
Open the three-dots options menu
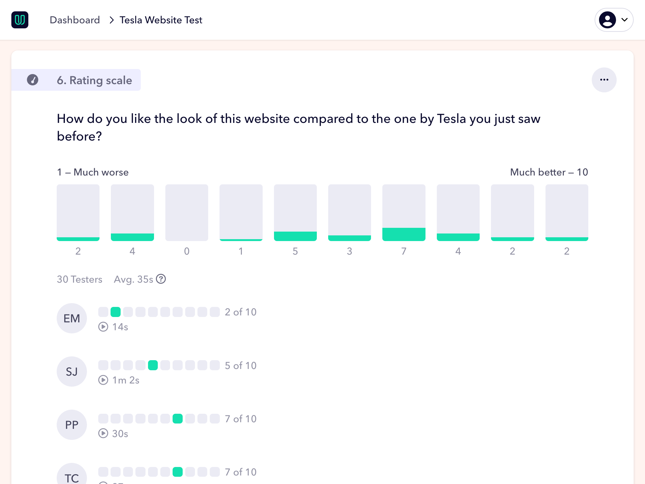pos(604,80)
